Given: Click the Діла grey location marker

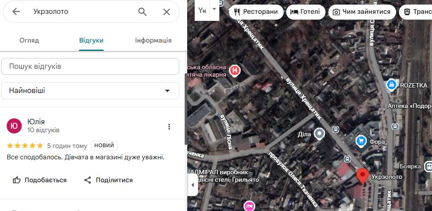Looking at the screenshot, I should pyautogui.click(x=319, y=134).
